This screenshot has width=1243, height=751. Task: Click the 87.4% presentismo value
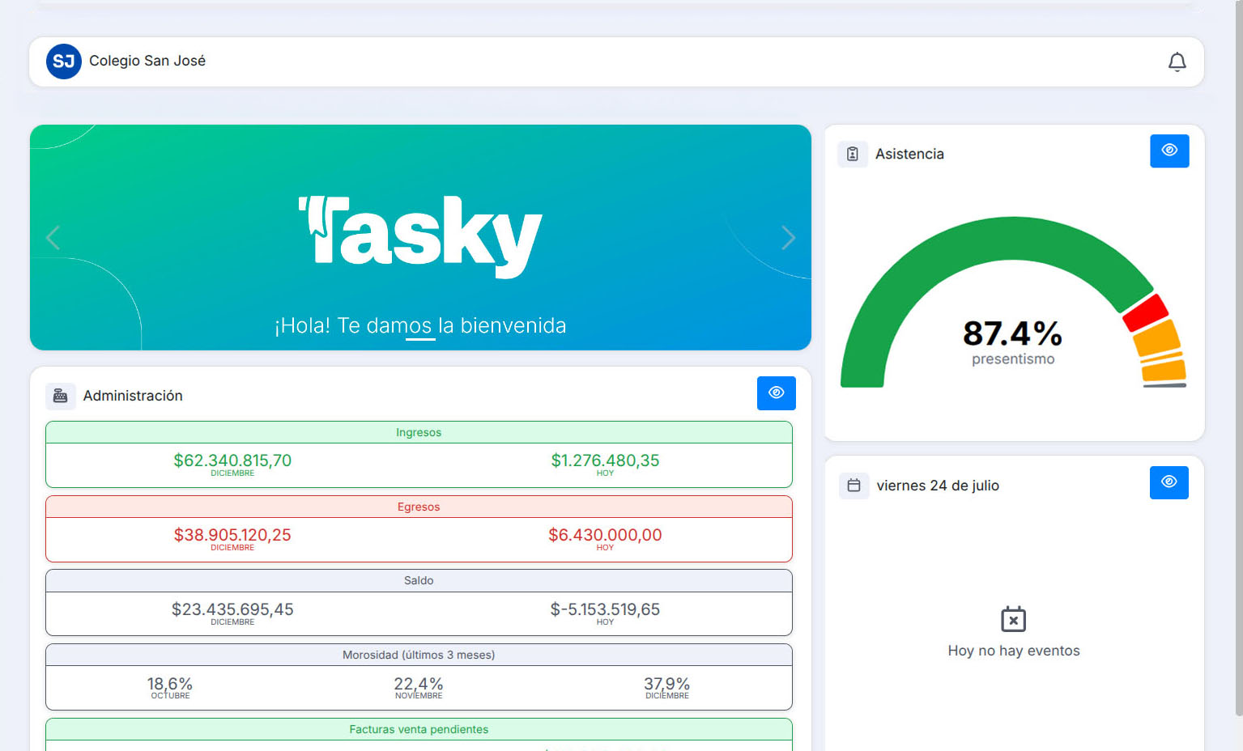[1012, 333]
